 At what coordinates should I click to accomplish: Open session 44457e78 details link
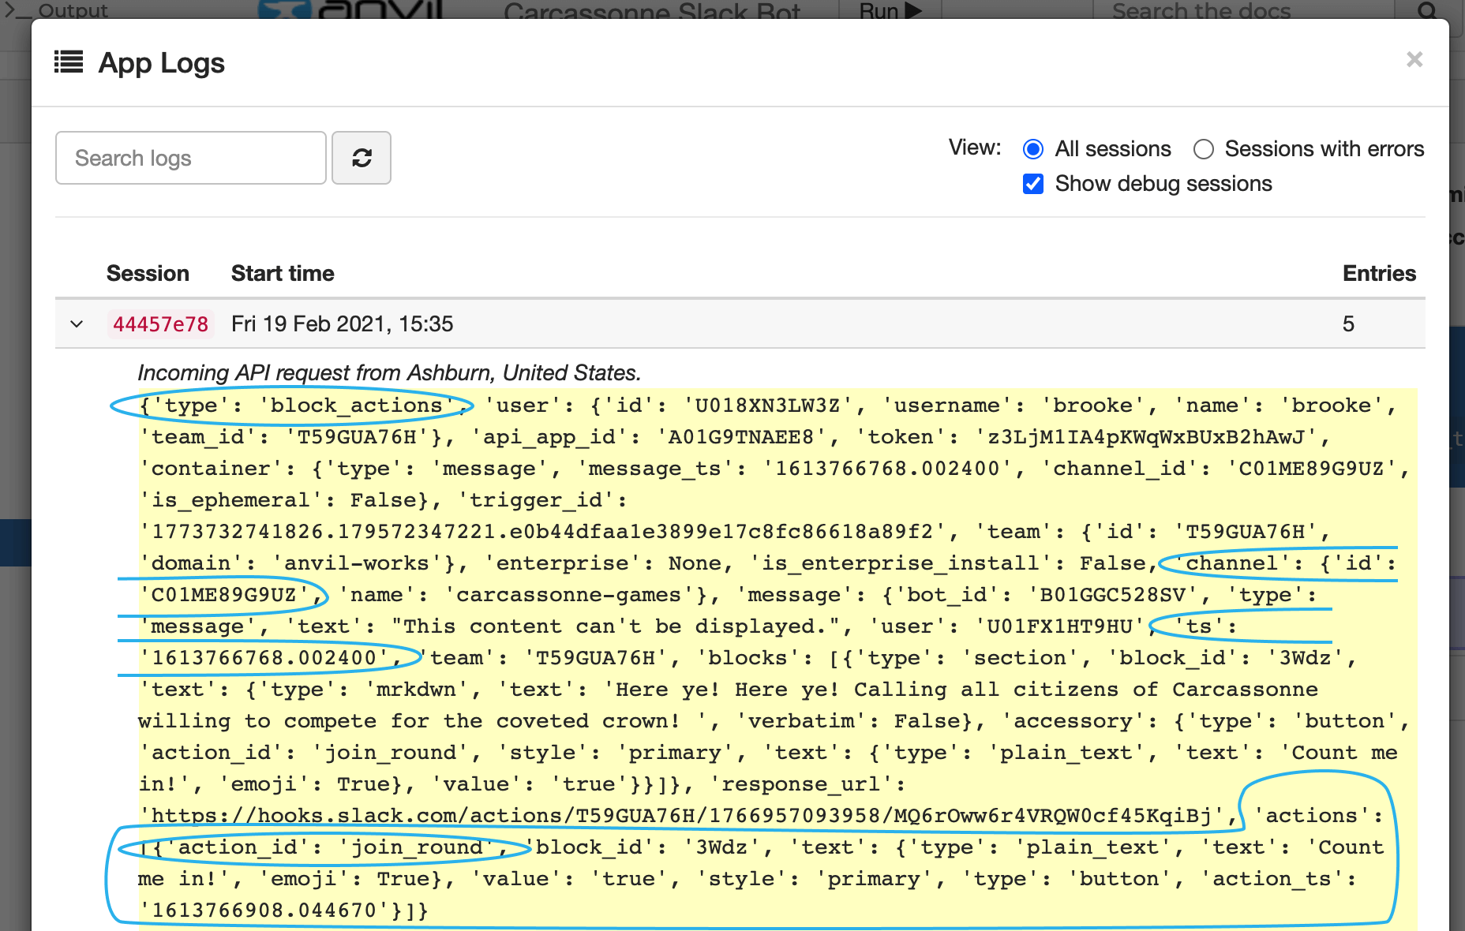point(160,324)
